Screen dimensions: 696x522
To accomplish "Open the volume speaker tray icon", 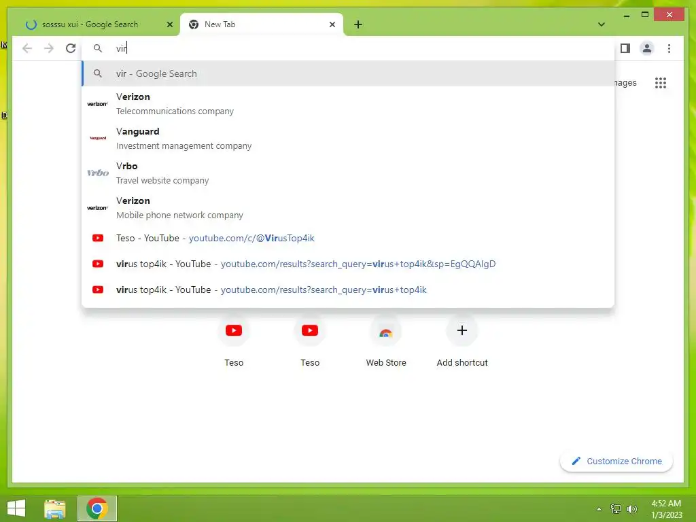I will tap(631, 509).
